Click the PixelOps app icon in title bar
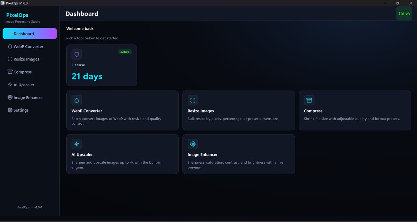 (2, 3)
